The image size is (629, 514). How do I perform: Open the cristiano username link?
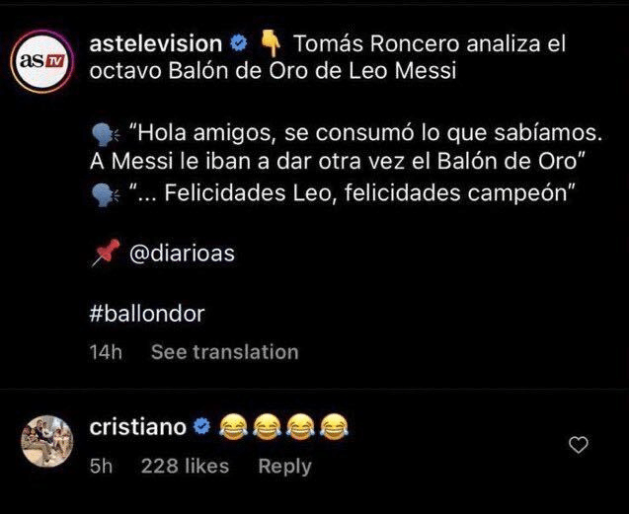(137, 426)
